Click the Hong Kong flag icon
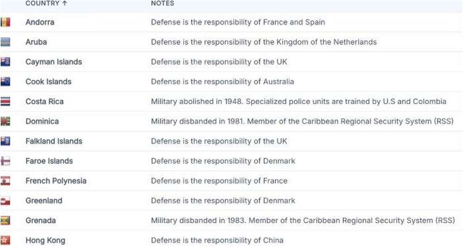 pyautogui.click(x=5, y=240)
